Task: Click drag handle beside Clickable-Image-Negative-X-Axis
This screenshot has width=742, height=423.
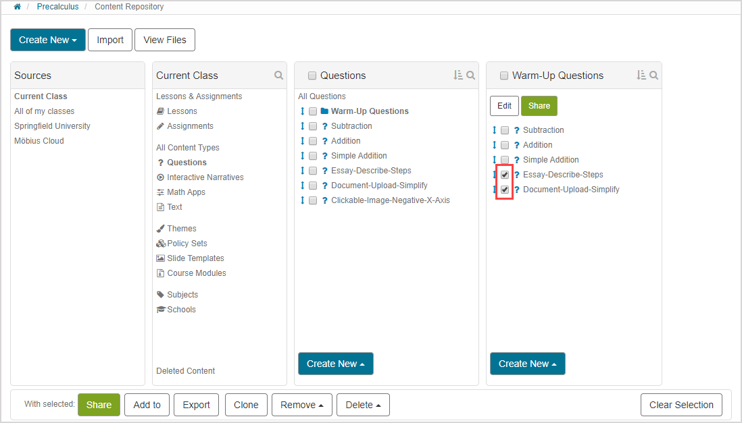Action: click(302, 200)
